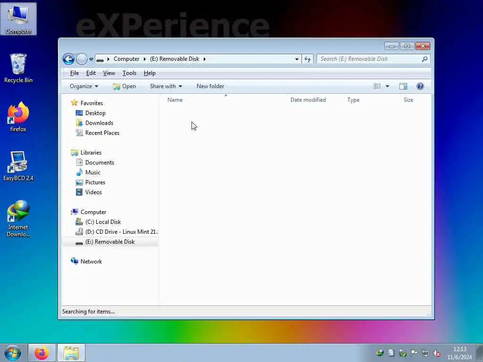Toggle the preview pane button
483x362 pixels.
403,86
